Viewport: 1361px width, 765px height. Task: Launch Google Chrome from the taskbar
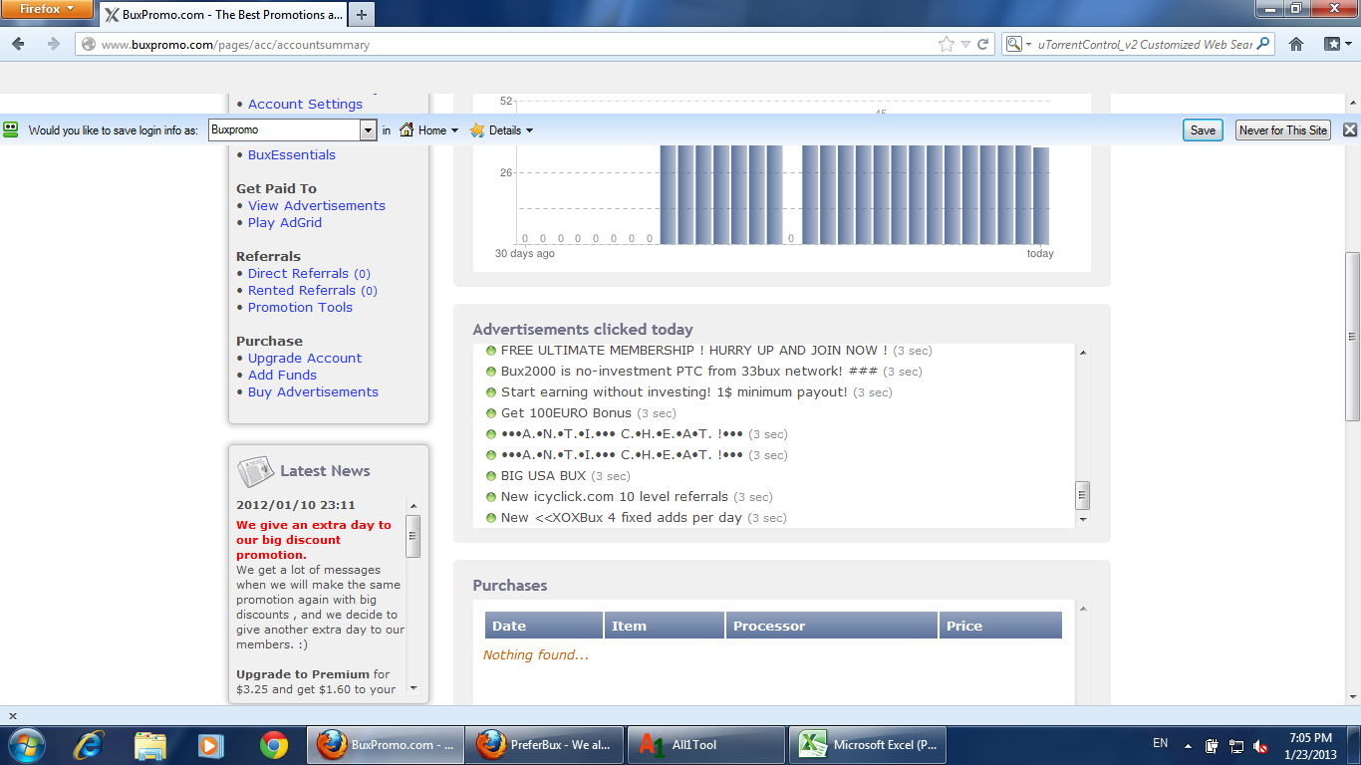click(273, 744)
